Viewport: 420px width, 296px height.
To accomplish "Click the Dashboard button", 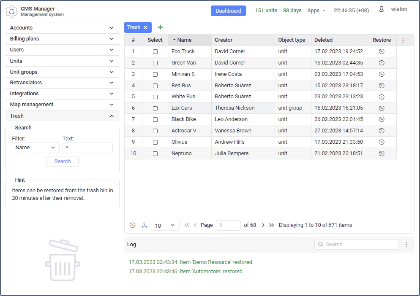I will coord(228,11).
